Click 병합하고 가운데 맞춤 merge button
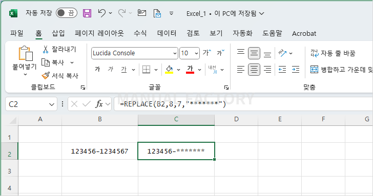The height and width of the screenshot is (196, 373). [x=341, y=70]
